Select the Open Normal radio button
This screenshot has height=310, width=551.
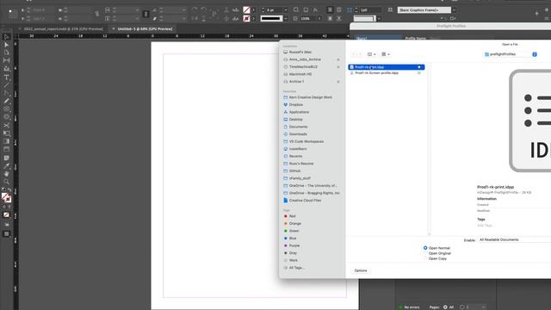425,248
